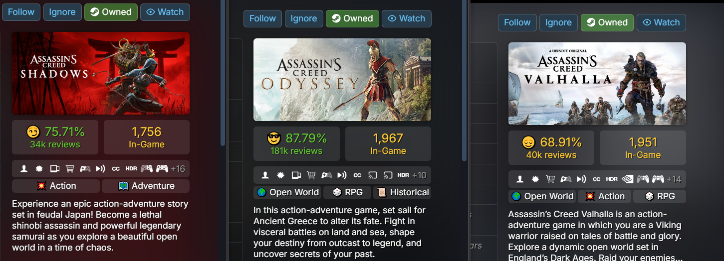Toggle Owned for Assassin's Creed Shadows
The height and width of the screenshot is (261, 724).
pyautogui.click(x=111, y=12)
